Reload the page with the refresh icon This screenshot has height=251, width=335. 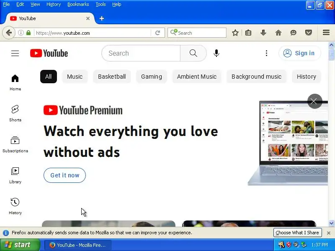[x=158, y=33]
